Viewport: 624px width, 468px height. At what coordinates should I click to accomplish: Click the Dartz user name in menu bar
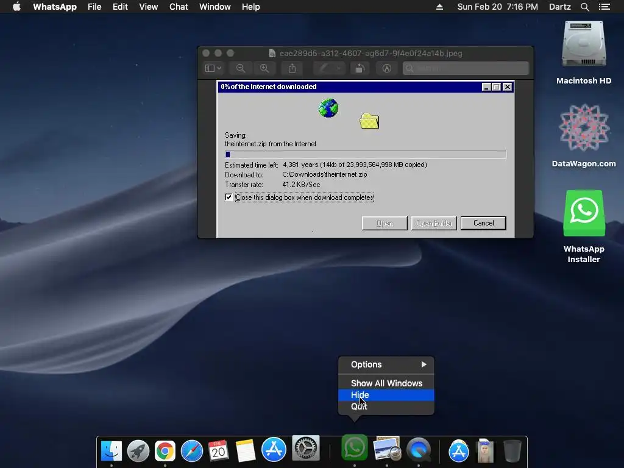pyautogui.click(x=560, y=7)
